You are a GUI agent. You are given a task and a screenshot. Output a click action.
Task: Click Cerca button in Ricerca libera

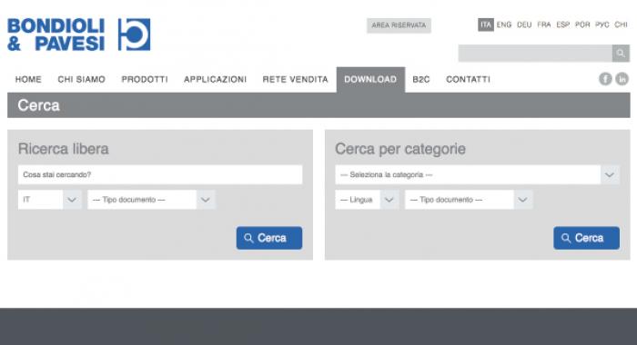point(269,238)
